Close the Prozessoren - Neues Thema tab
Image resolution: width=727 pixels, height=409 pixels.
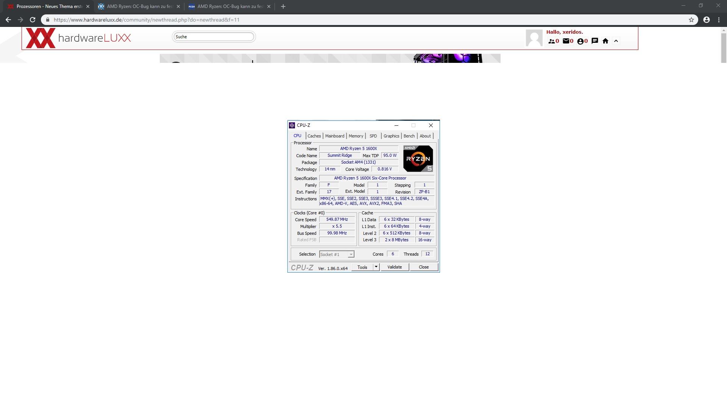[87, 6]
